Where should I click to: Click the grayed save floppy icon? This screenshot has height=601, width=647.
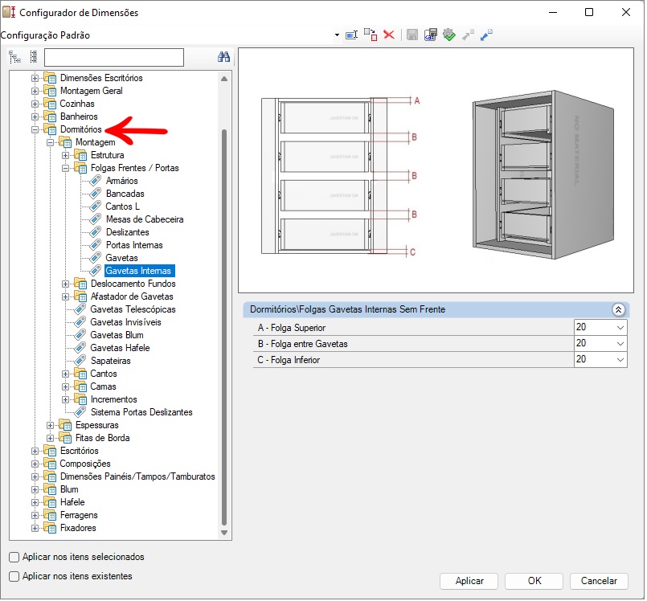click(412, 35)
